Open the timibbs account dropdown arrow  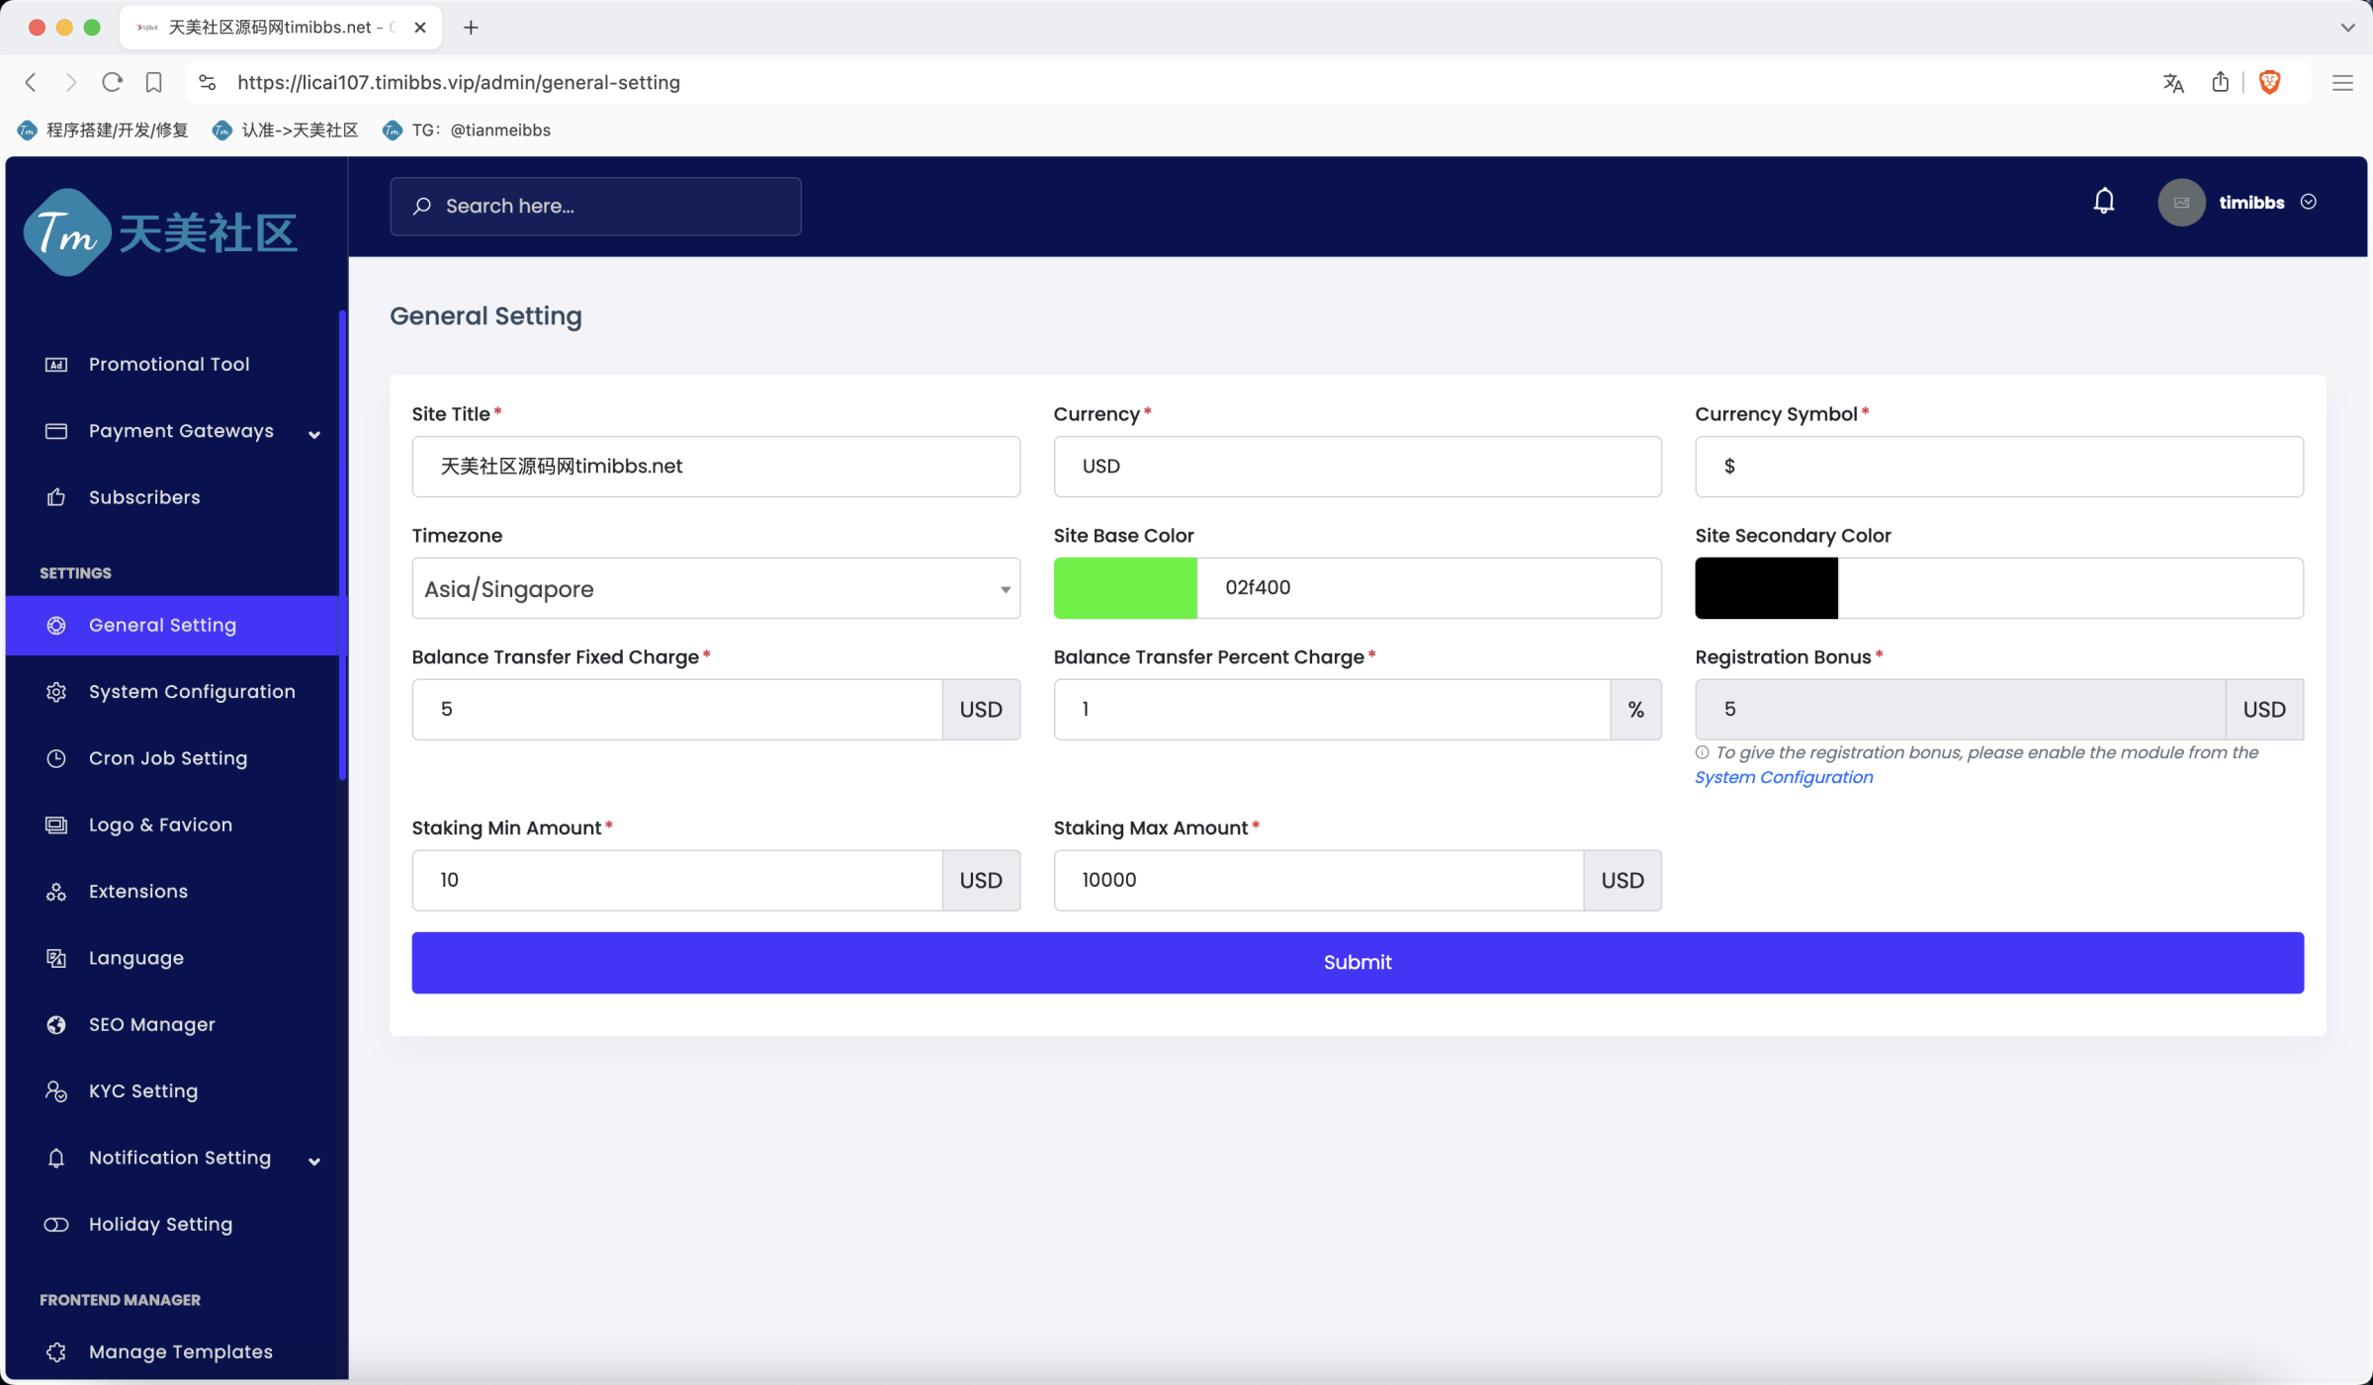click(x=2309, y=202)
